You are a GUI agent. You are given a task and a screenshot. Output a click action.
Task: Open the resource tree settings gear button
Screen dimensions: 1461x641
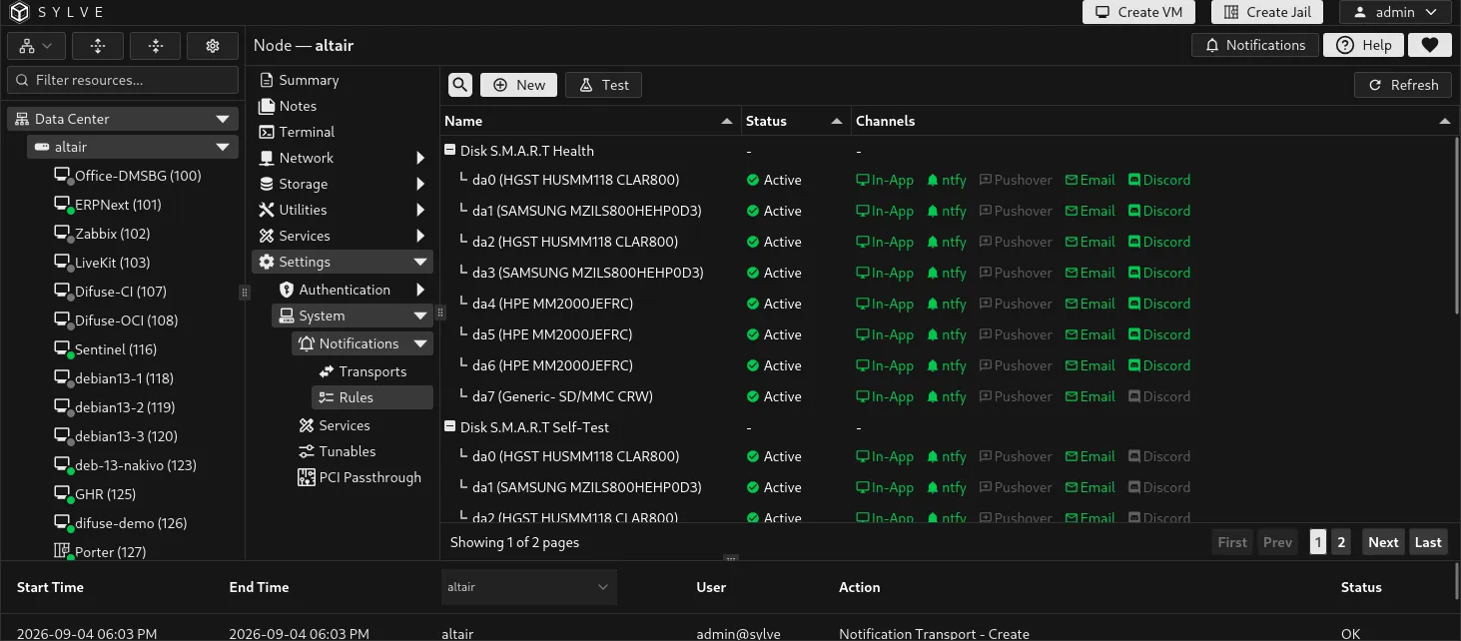[212, 46]
